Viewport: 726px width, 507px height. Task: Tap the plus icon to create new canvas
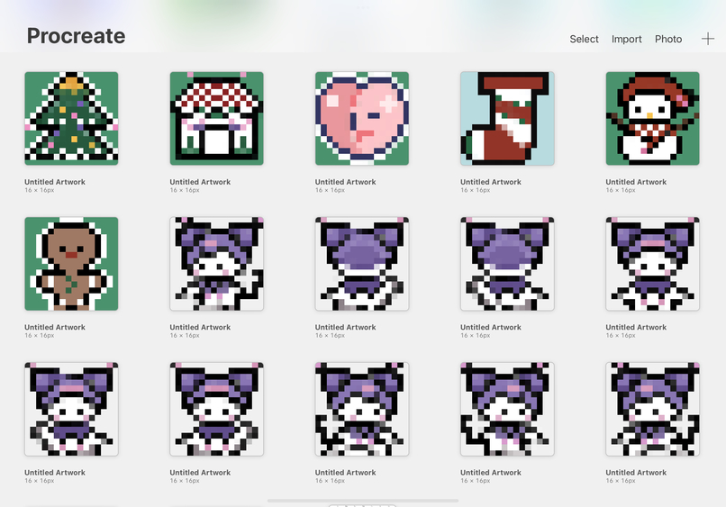(707, 39)
